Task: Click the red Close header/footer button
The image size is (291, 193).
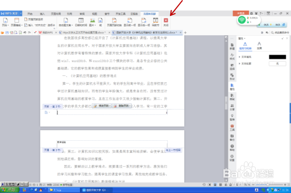Action: point(166,22)
